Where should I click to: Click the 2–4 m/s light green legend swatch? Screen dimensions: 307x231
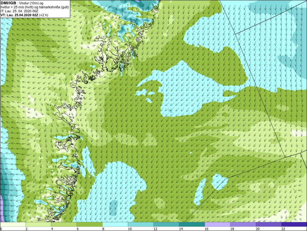38,224
